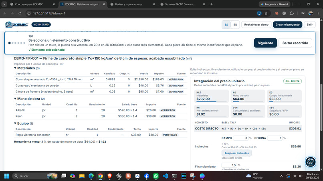Go back with the browser back arrow

[5, 13]
